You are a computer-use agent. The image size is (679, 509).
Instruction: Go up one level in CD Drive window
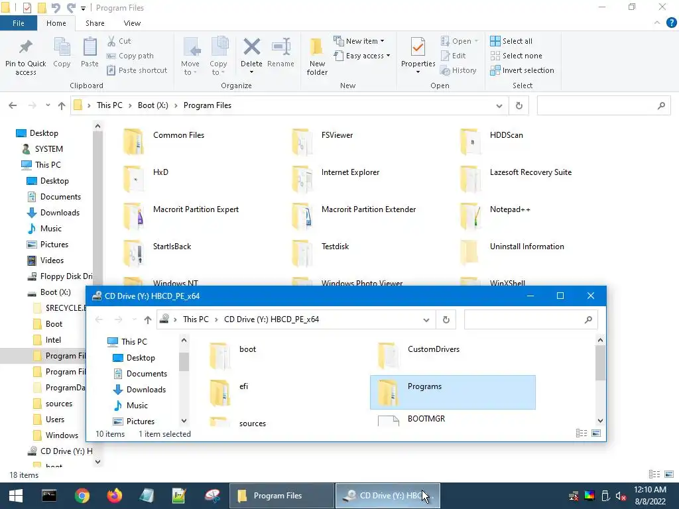tap(148, 319)
